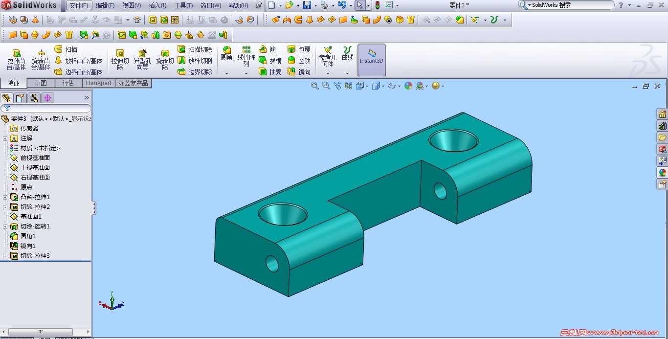Open the 线性阵列 pattern dropdown arrow
668x339 pixels.
(246, 73)
